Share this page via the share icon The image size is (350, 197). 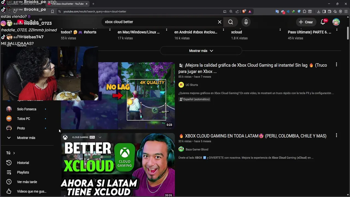pos(237,11)
